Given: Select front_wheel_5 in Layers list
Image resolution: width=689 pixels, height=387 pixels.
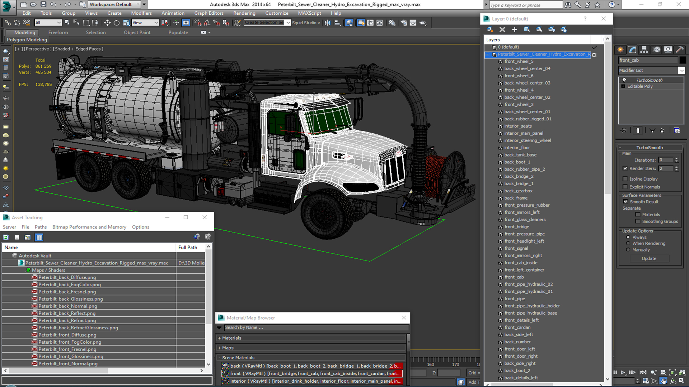Looking at the screenshot, I should [519, 61].
